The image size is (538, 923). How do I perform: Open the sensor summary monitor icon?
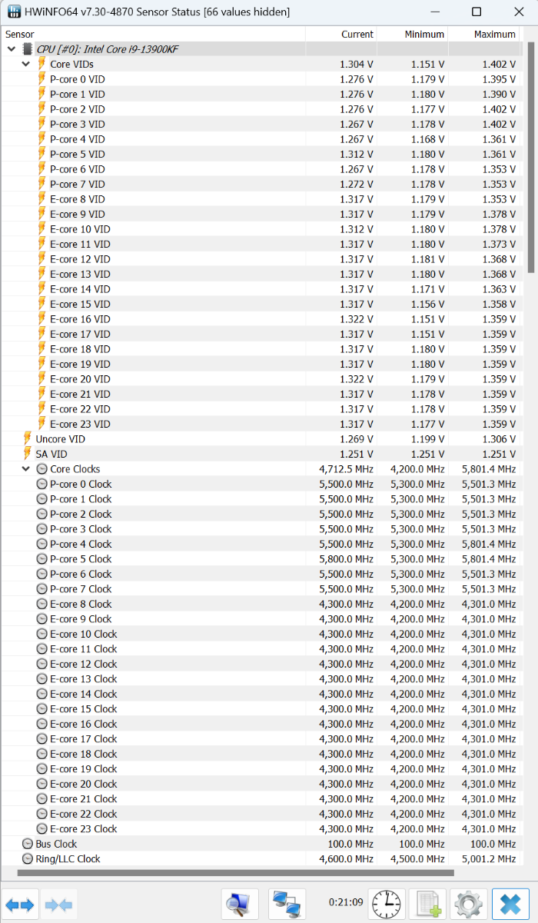tap(240, 904)
